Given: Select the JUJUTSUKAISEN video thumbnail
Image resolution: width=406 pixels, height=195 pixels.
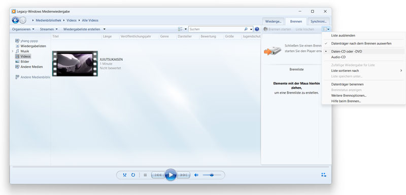Looking at the screenshot, I should point(75,63).
